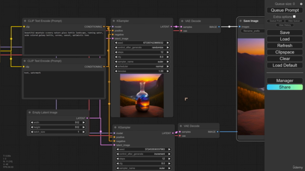Open control_after_generate increment dropdown
The height and width of the screenshot is (171, 305).
143,154
